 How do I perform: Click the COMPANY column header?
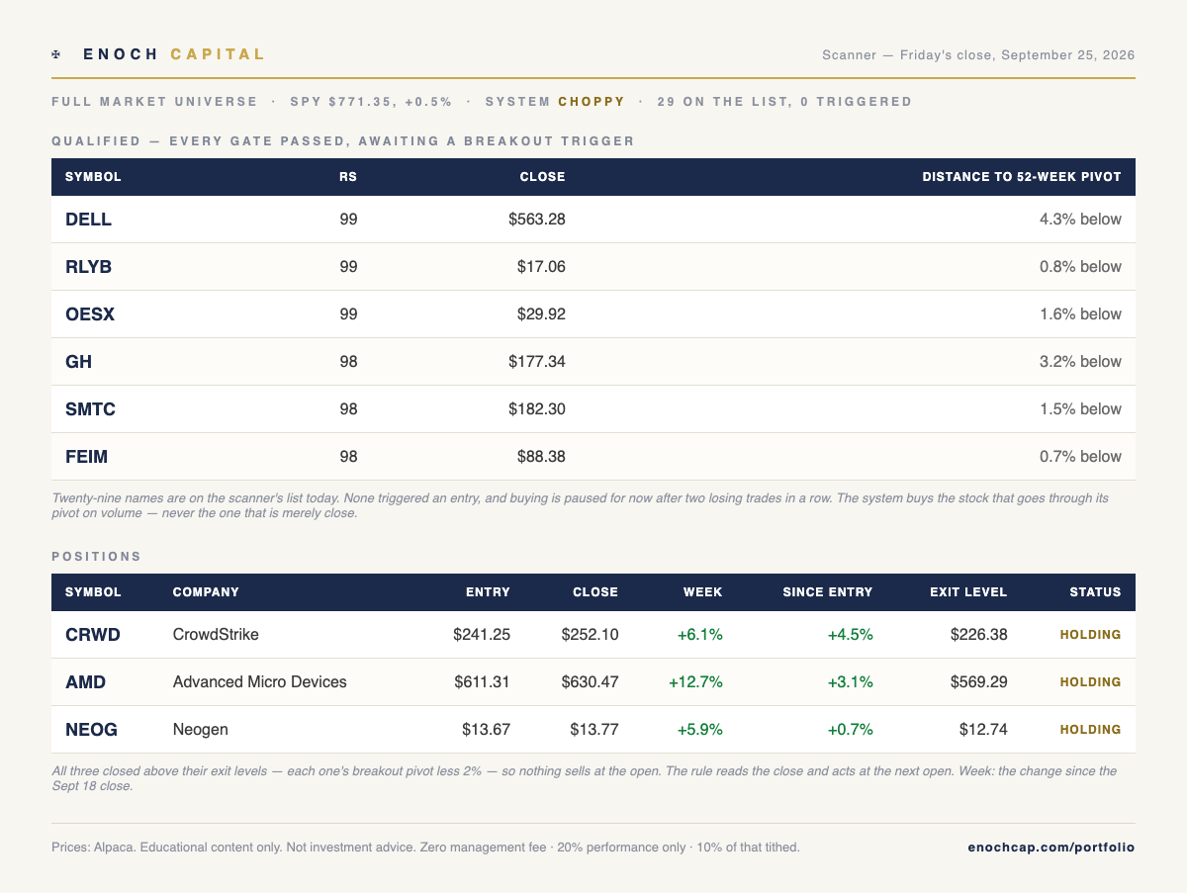point(206,592)
